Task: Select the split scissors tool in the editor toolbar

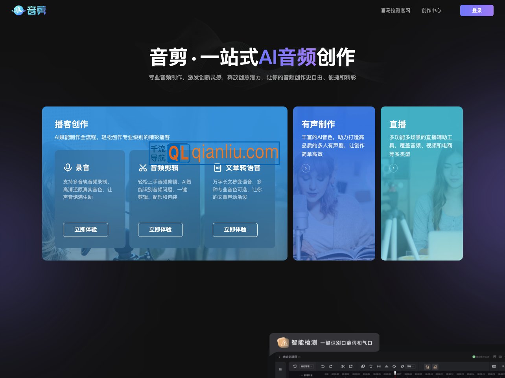Action: [342, 366]
